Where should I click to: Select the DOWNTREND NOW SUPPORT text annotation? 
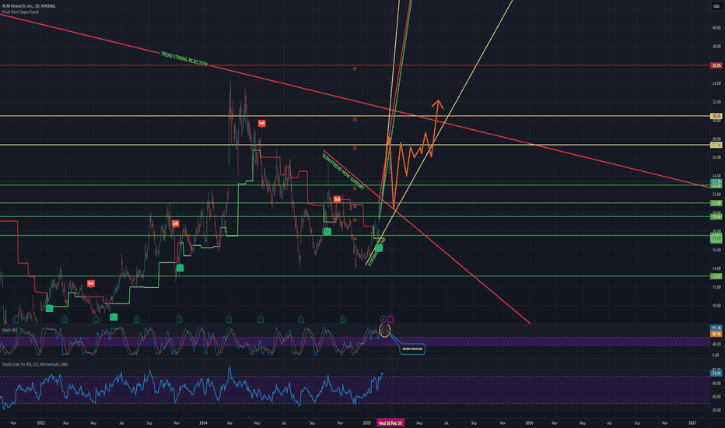coord(342,172)
